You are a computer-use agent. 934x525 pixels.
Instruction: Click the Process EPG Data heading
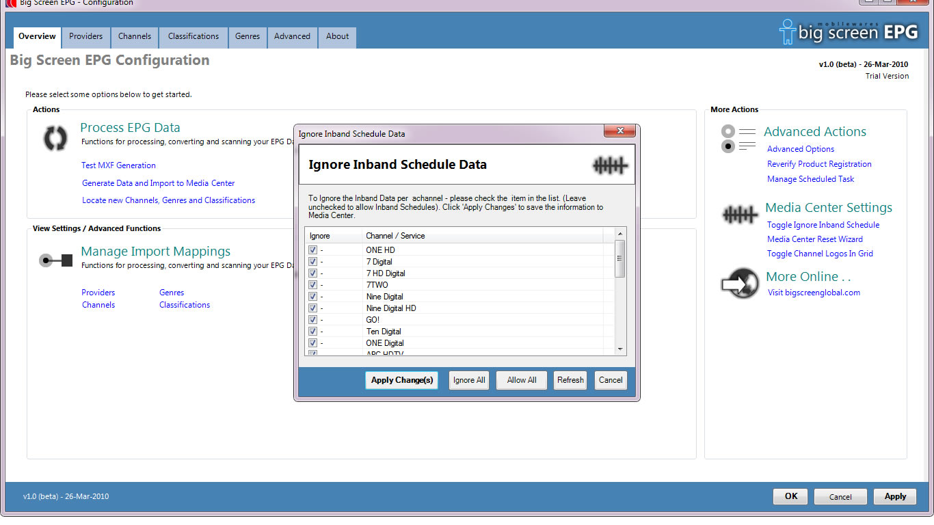(x=130, y=128)
